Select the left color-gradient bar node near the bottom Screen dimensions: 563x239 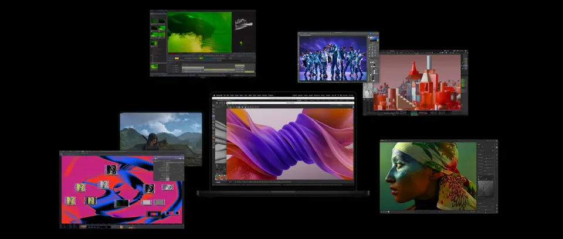point(154,214)
